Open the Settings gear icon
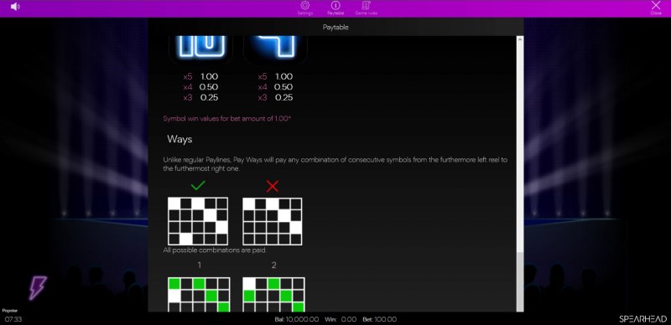 click(x=304, y=6)
